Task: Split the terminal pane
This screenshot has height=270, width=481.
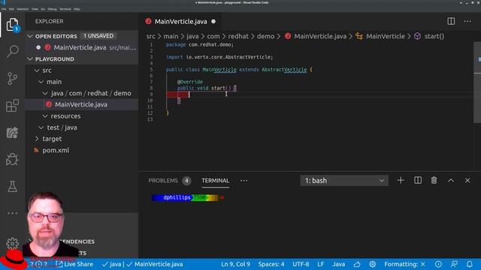Action: click(x=418, y=180)
